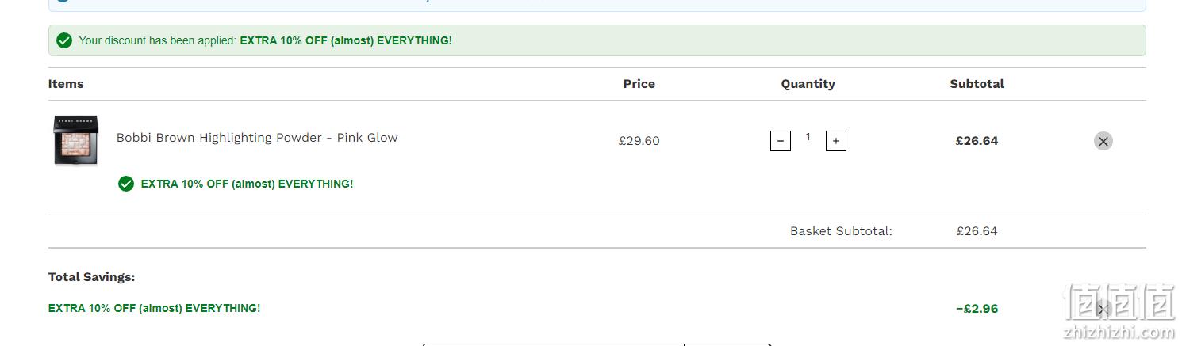Decrease quantity with the minus button
The height and width of the screenshot is (346, 1182).
coord(781,141)
